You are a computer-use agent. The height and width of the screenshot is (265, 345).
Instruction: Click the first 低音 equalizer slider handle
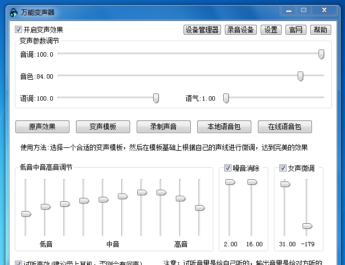26,214
